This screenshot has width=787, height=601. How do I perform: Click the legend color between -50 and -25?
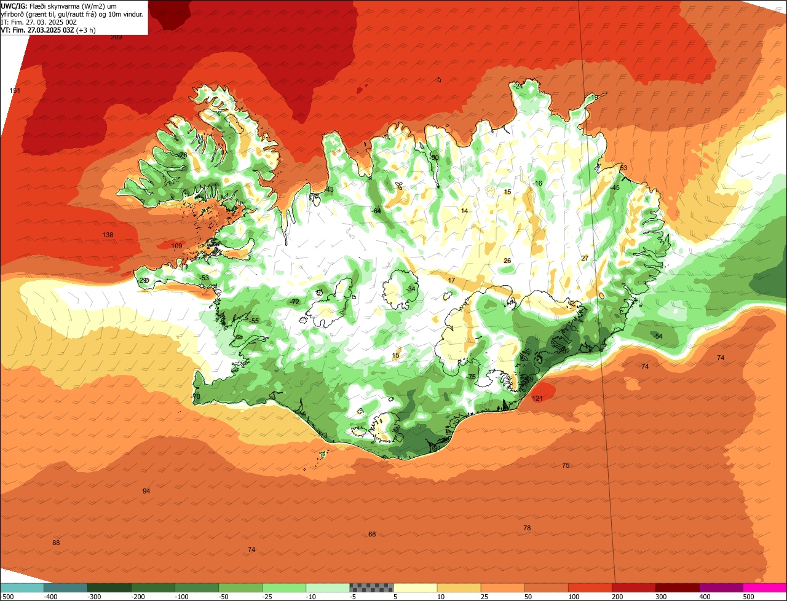coord(240,587)
